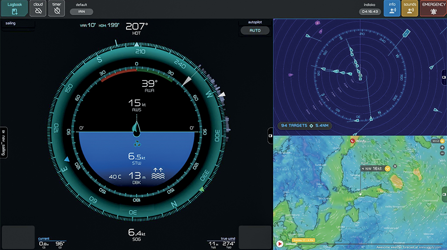
Task: Close the NW 16kt wind popup
Action: click(395, 166)
